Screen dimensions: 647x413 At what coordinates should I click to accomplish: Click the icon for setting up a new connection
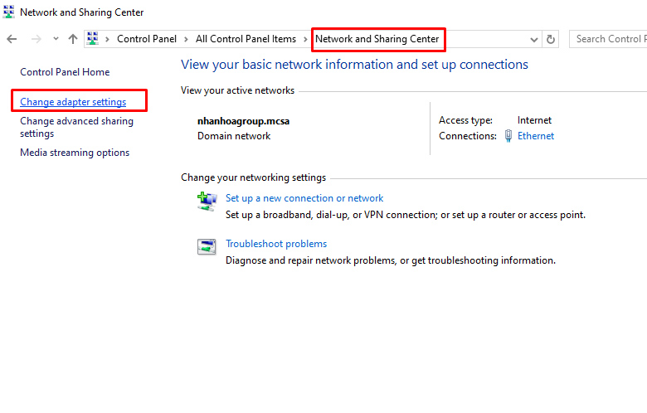click(206, 202)
